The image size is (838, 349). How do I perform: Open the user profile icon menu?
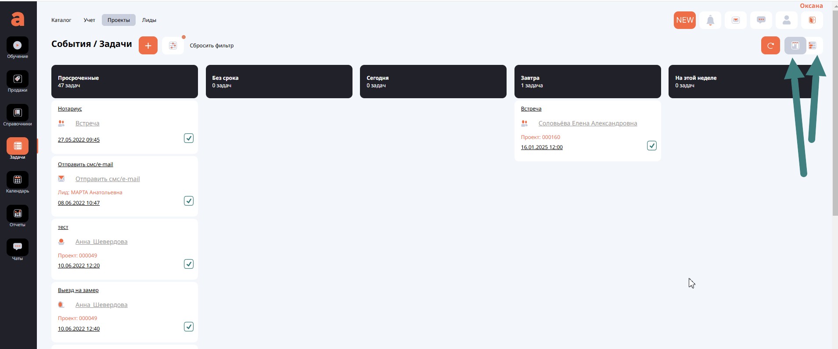click(787, 20)
